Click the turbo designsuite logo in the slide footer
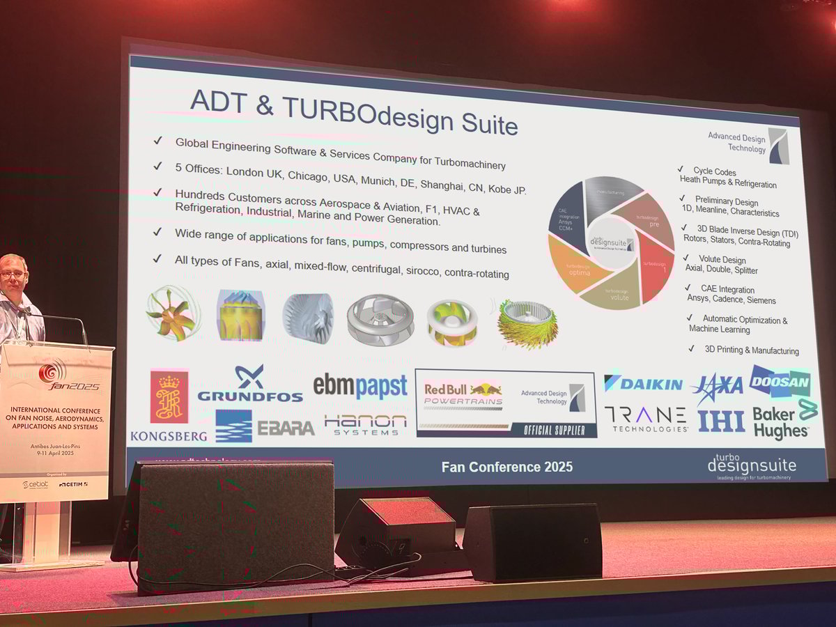The height and width of the screenshot is (627, 836). click(752, 467)
